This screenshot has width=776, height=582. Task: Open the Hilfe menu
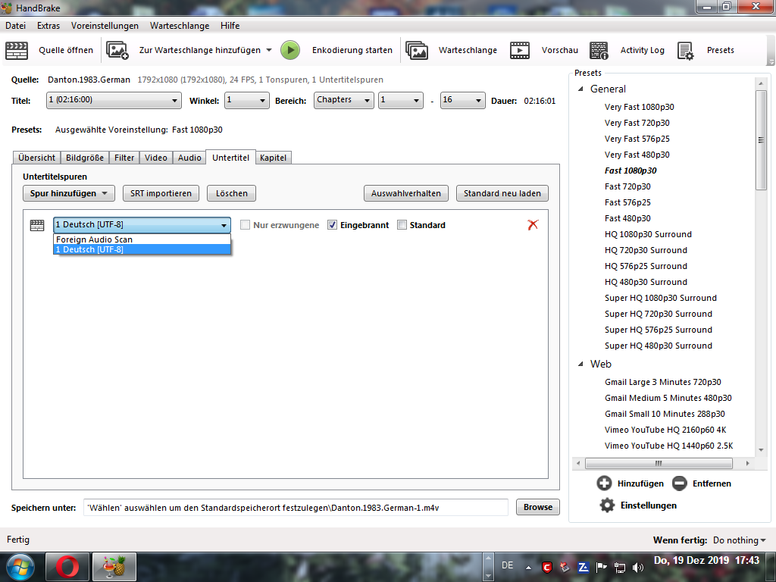click(230, 26)
